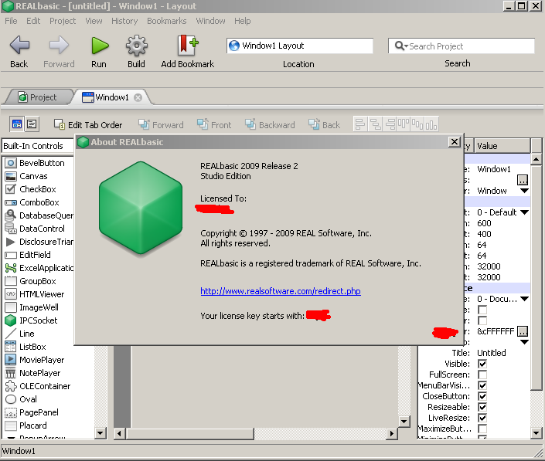Open the Project menu

pos(63,21)
